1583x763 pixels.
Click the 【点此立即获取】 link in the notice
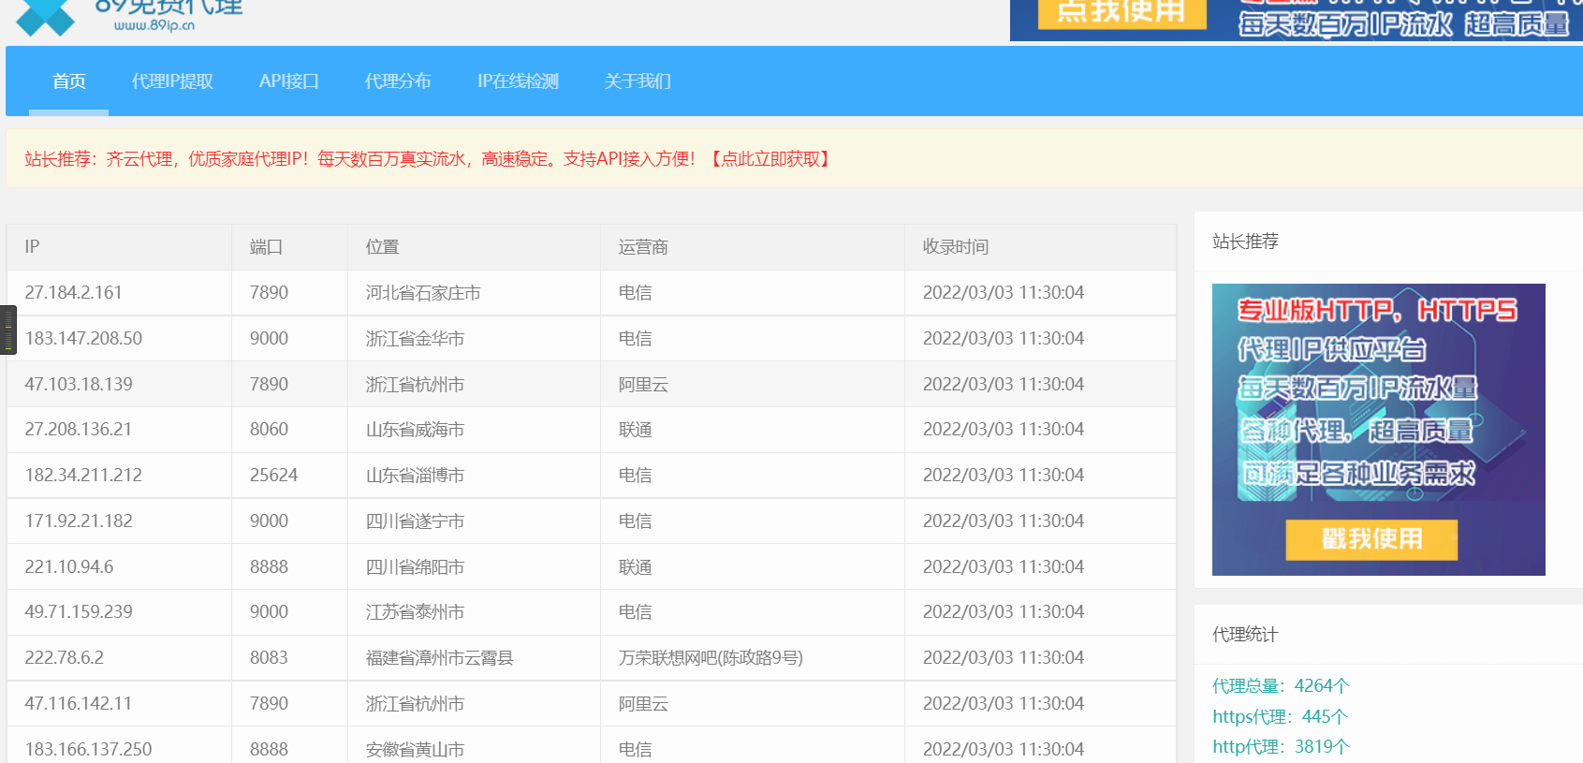tap(769, 159)
